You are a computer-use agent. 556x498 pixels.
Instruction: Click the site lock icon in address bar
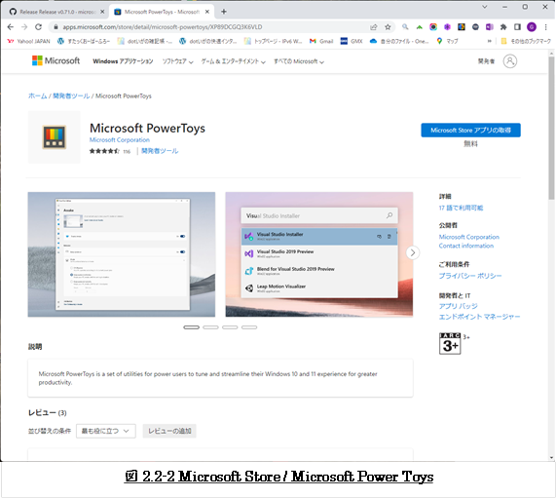point(56,27)
